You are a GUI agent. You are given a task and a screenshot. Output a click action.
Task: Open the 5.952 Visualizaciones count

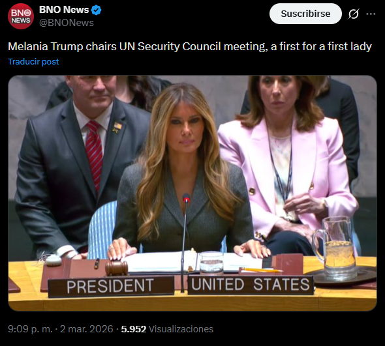tap(167, 329)
